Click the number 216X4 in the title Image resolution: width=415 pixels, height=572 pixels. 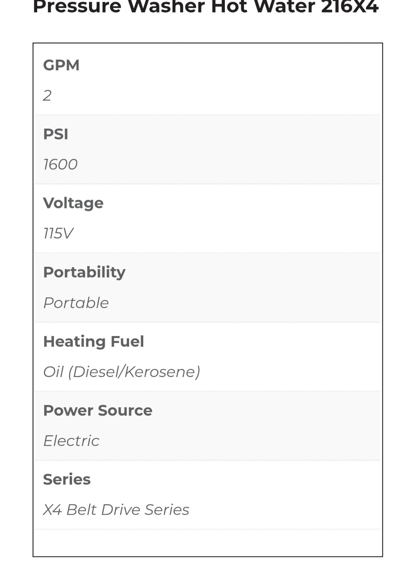[x=350, y=6]
